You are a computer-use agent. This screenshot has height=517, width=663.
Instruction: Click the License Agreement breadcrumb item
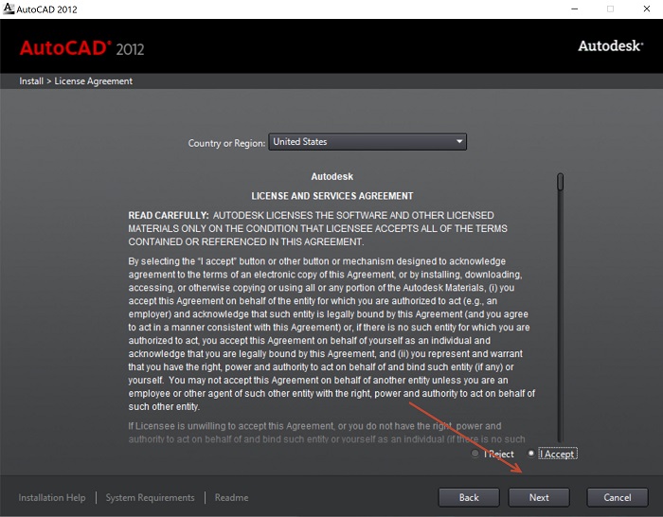coord(94,81)
